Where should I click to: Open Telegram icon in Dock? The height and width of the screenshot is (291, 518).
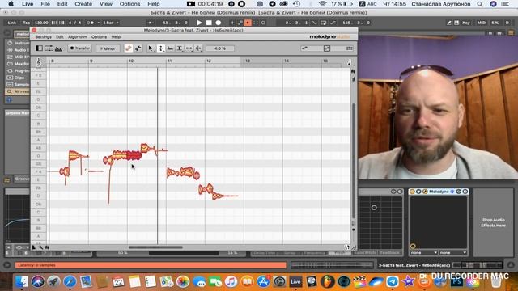pyautogui.click(x=393, y=281)
